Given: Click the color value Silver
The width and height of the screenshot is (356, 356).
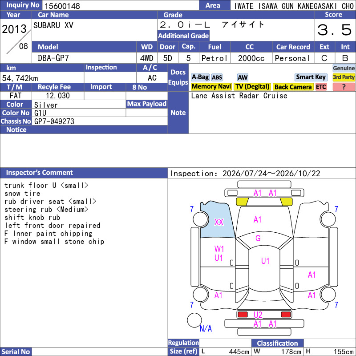Looking at the screenshot, I should pos(46,105).
